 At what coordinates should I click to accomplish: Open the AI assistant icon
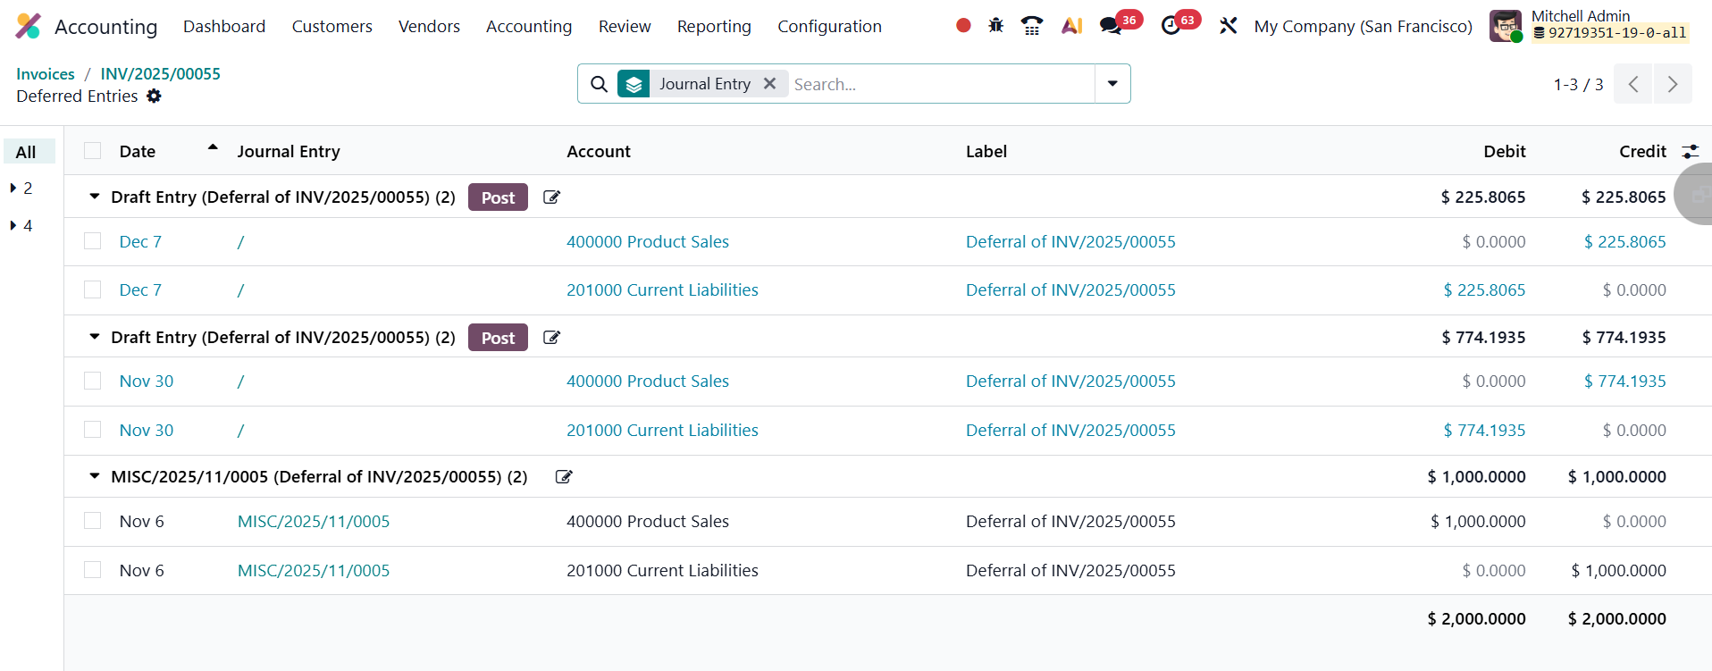coord(1071,26)
